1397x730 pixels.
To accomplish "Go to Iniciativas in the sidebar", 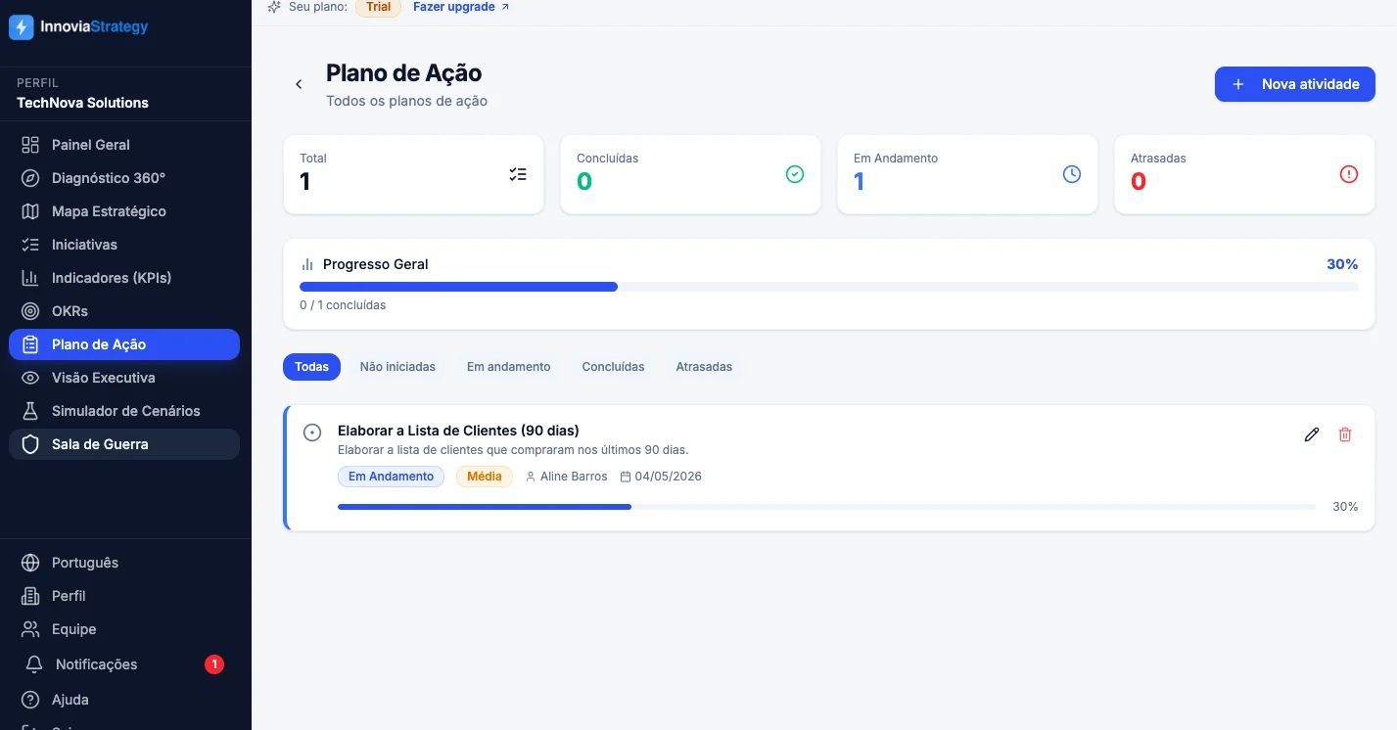I will coord(124,245).
